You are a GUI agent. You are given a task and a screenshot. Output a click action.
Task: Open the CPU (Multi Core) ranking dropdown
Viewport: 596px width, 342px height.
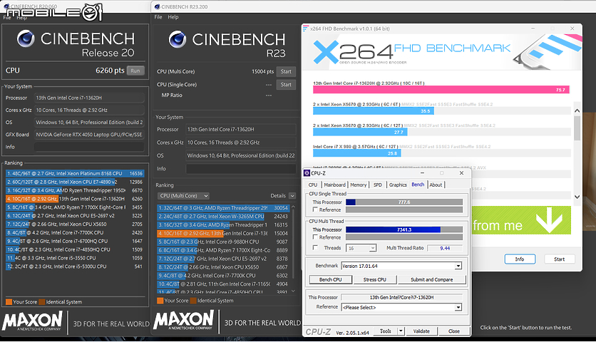(x=184, y=196)
